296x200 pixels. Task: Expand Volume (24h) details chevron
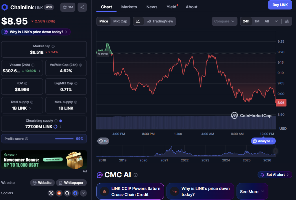[39, 71]
